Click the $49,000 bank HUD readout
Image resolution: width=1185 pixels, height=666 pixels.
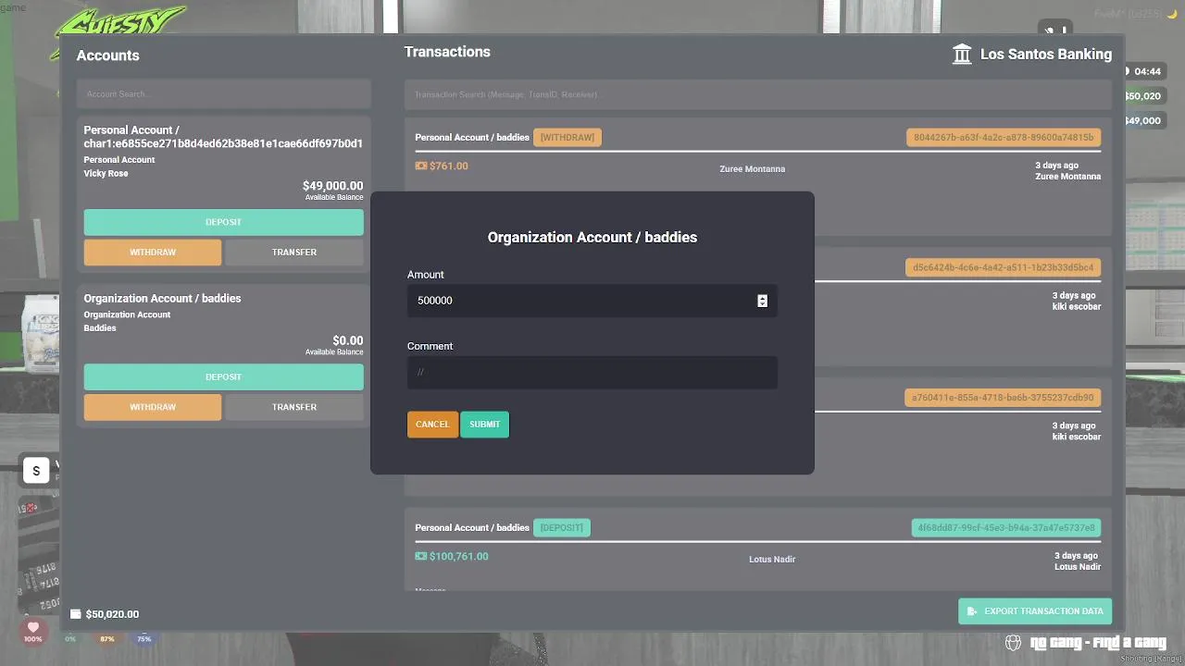pos(1142,121)
